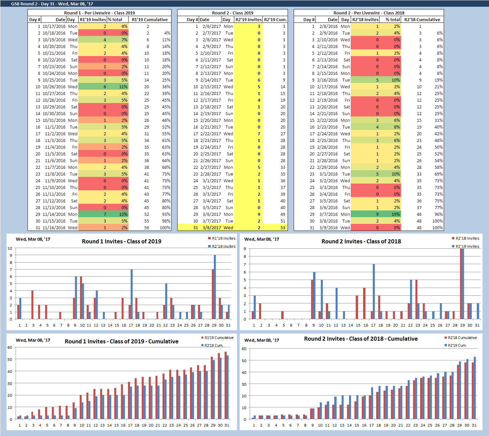
Task: Click blue R2'19 Cum. legend swatch in Class of 2019 cumulative chart
Action: point(202,345)
